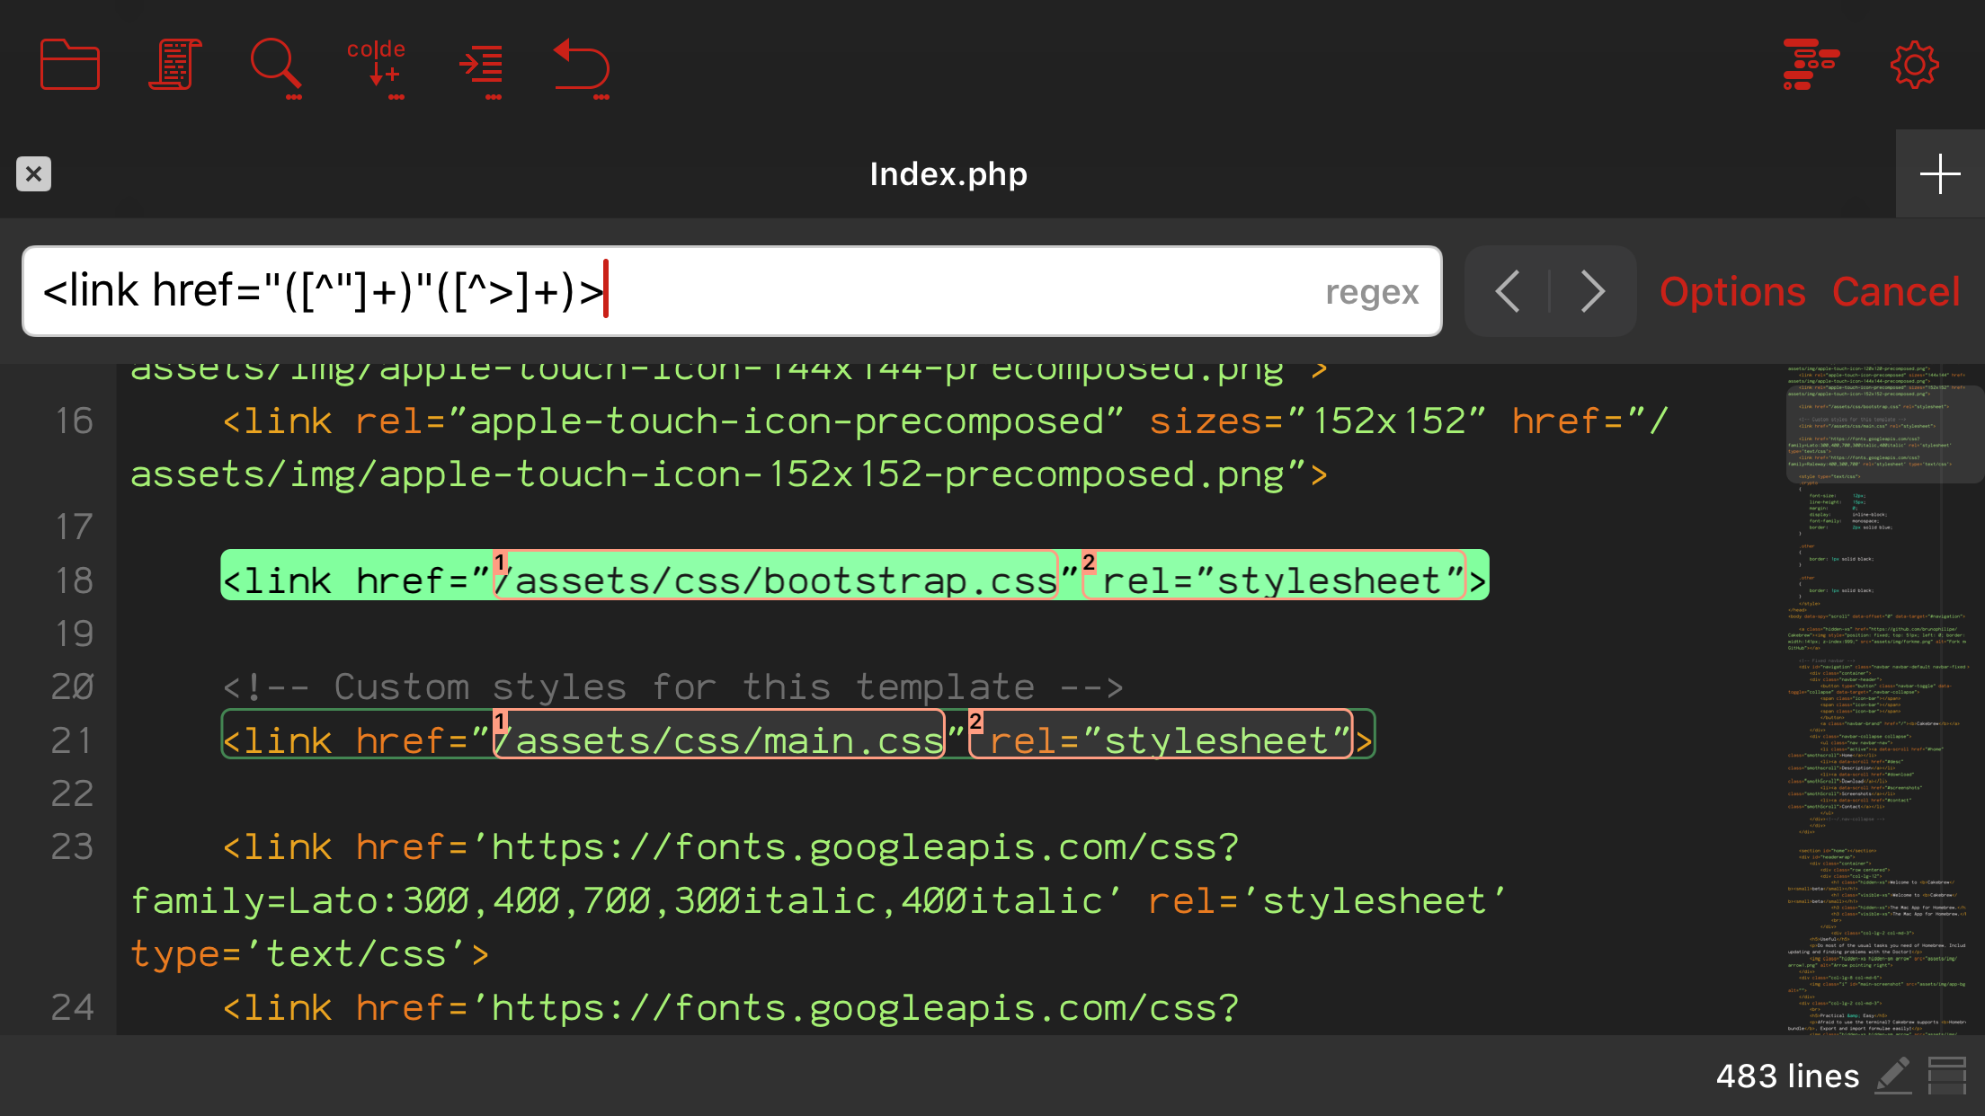The image size is (1985, 1116).
Task: Open the snippets panel
Action: point(173,65)
